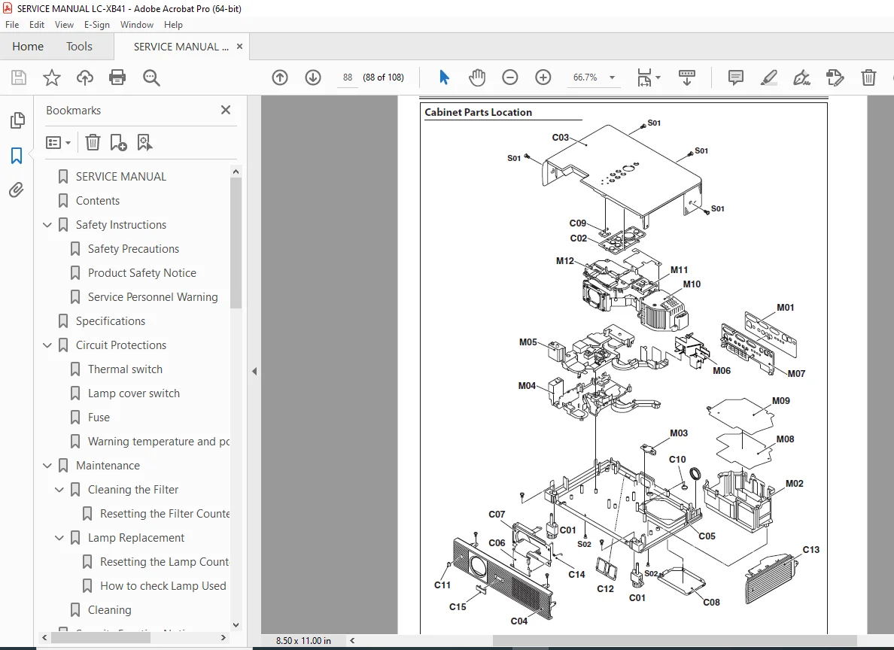The image size is (894, 650).
Task: Go to next page arrow
Action: (313, 77)
